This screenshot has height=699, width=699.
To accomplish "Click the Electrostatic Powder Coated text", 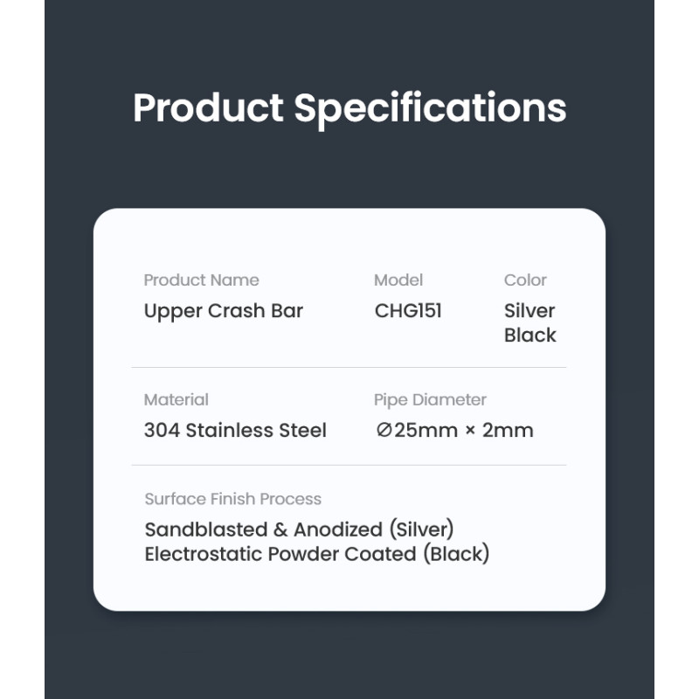I will (280, 554).
